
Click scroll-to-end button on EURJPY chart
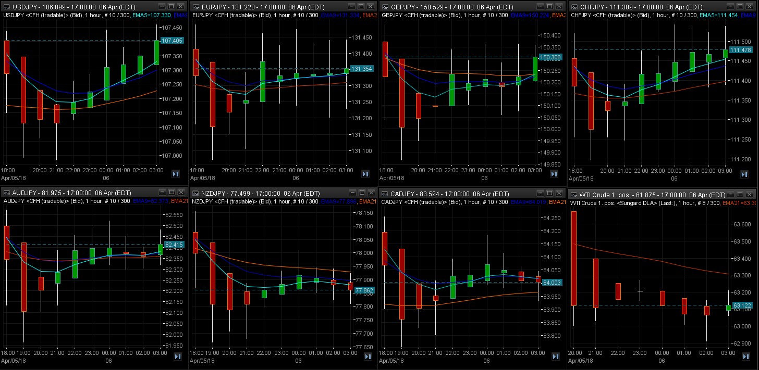pos(365,174)
